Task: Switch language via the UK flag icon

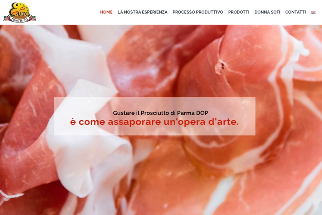Action: 313,12
